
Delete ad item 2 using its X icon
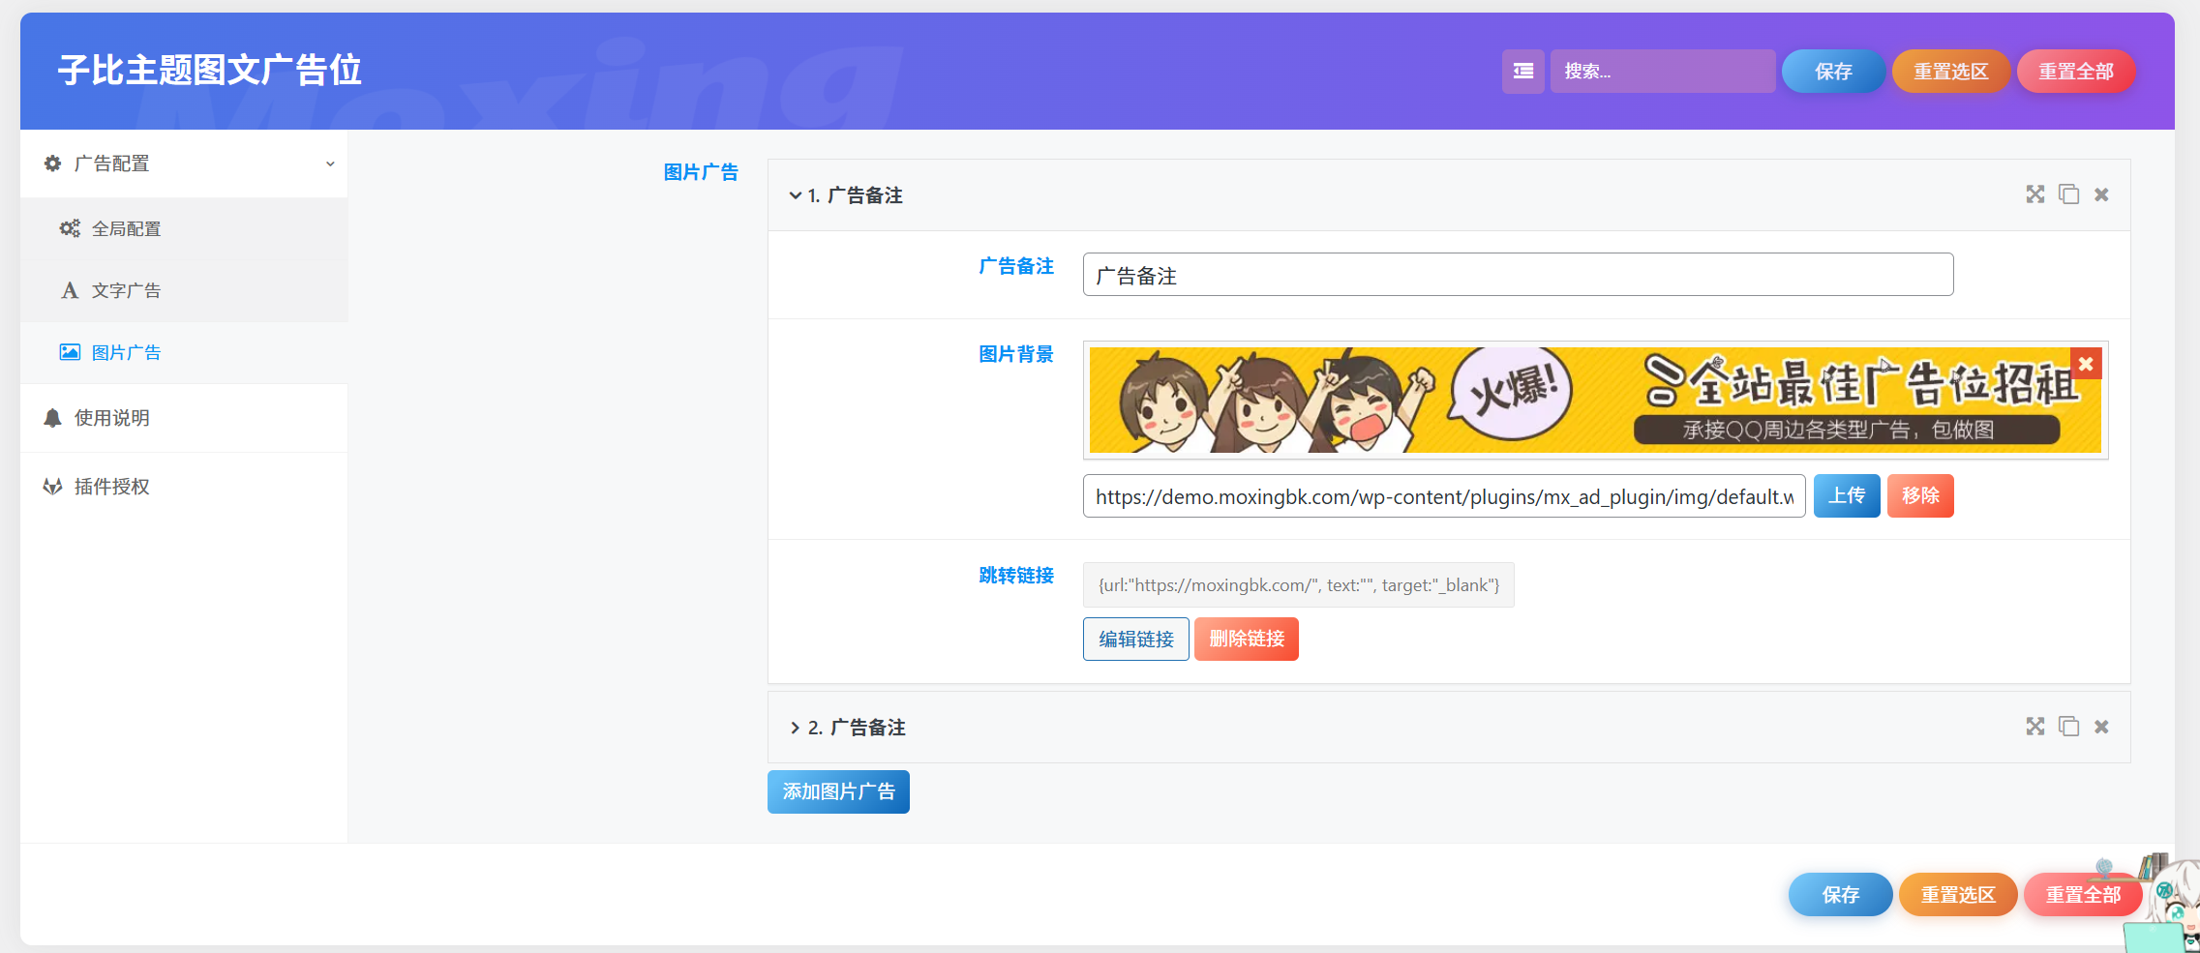point(2101,727)
